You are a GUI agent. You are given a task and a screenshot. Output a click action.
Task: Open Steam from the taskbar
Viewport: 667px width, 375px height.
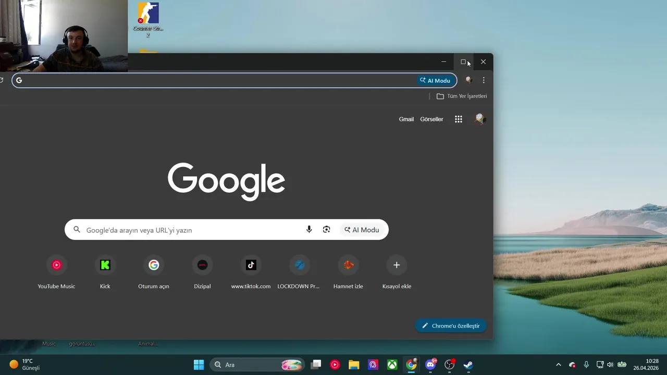pos(468,365)
